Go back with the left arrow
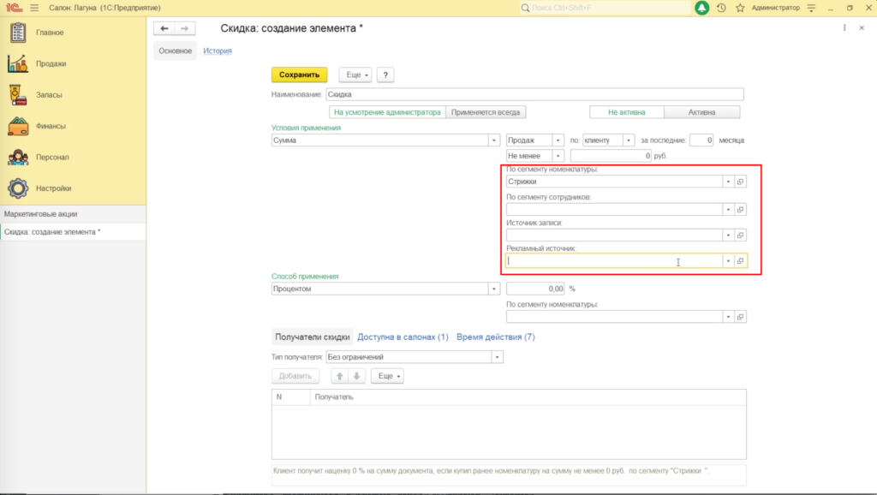Image resolution: width=877 pixels, height=495 pixels. click(x=164, y=28)
